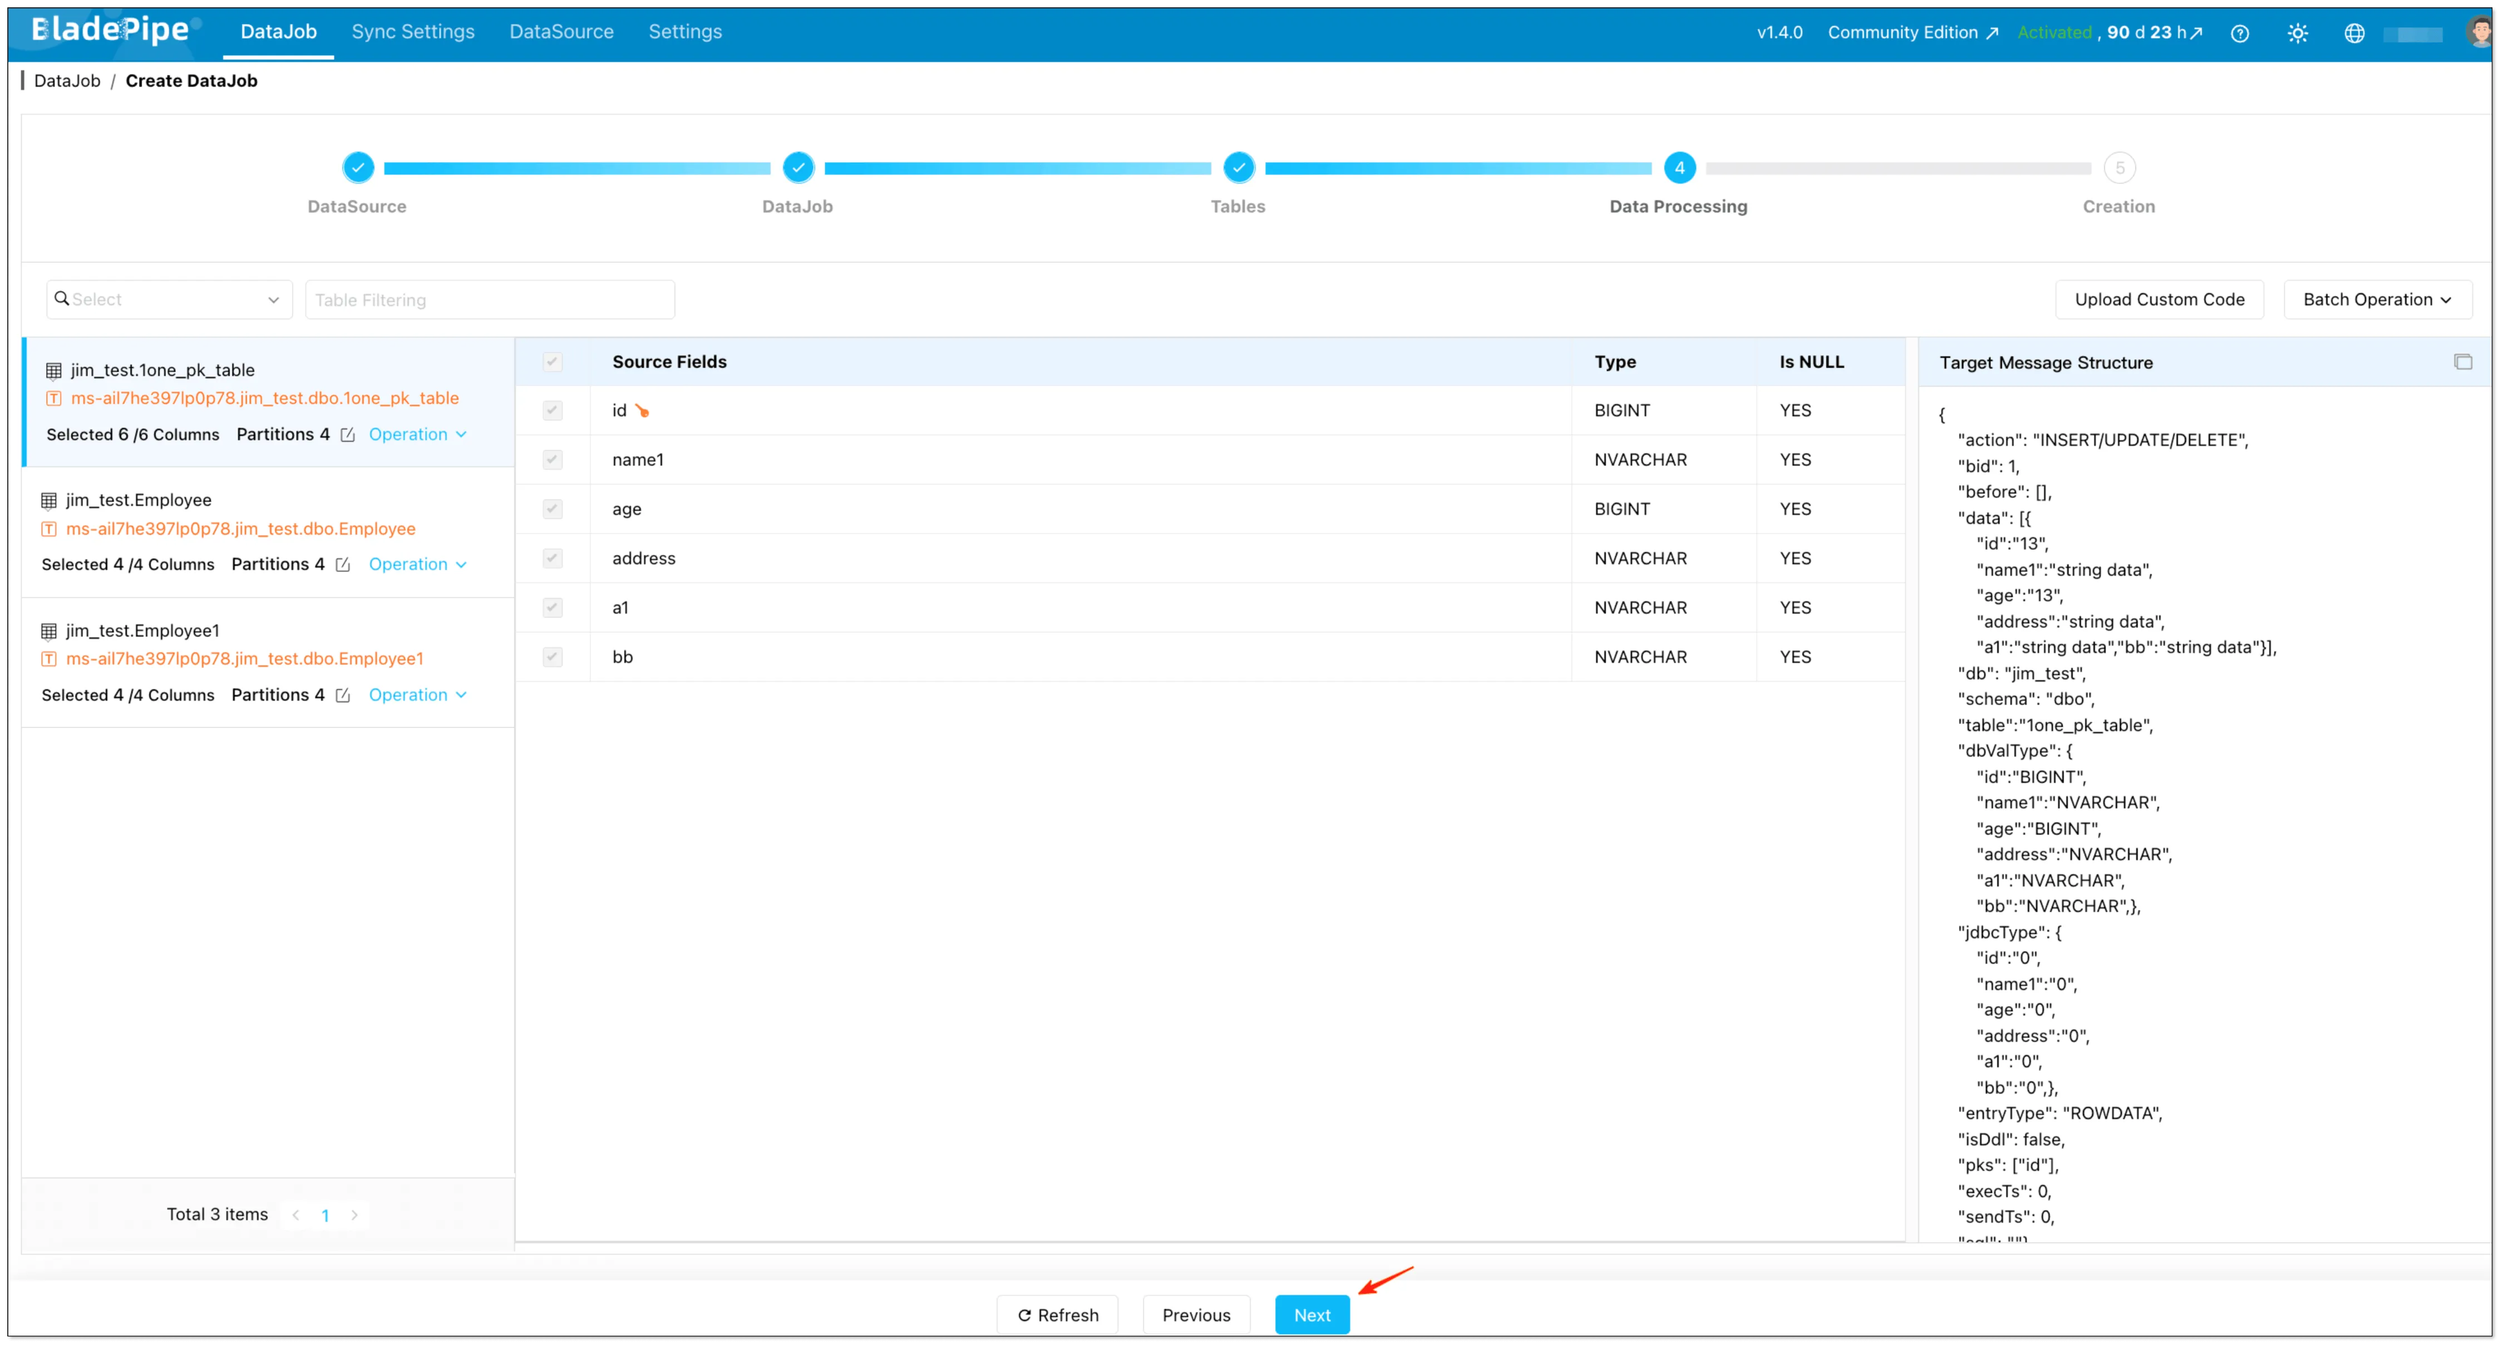Open the Select filter dropdown

pos(168,298)
